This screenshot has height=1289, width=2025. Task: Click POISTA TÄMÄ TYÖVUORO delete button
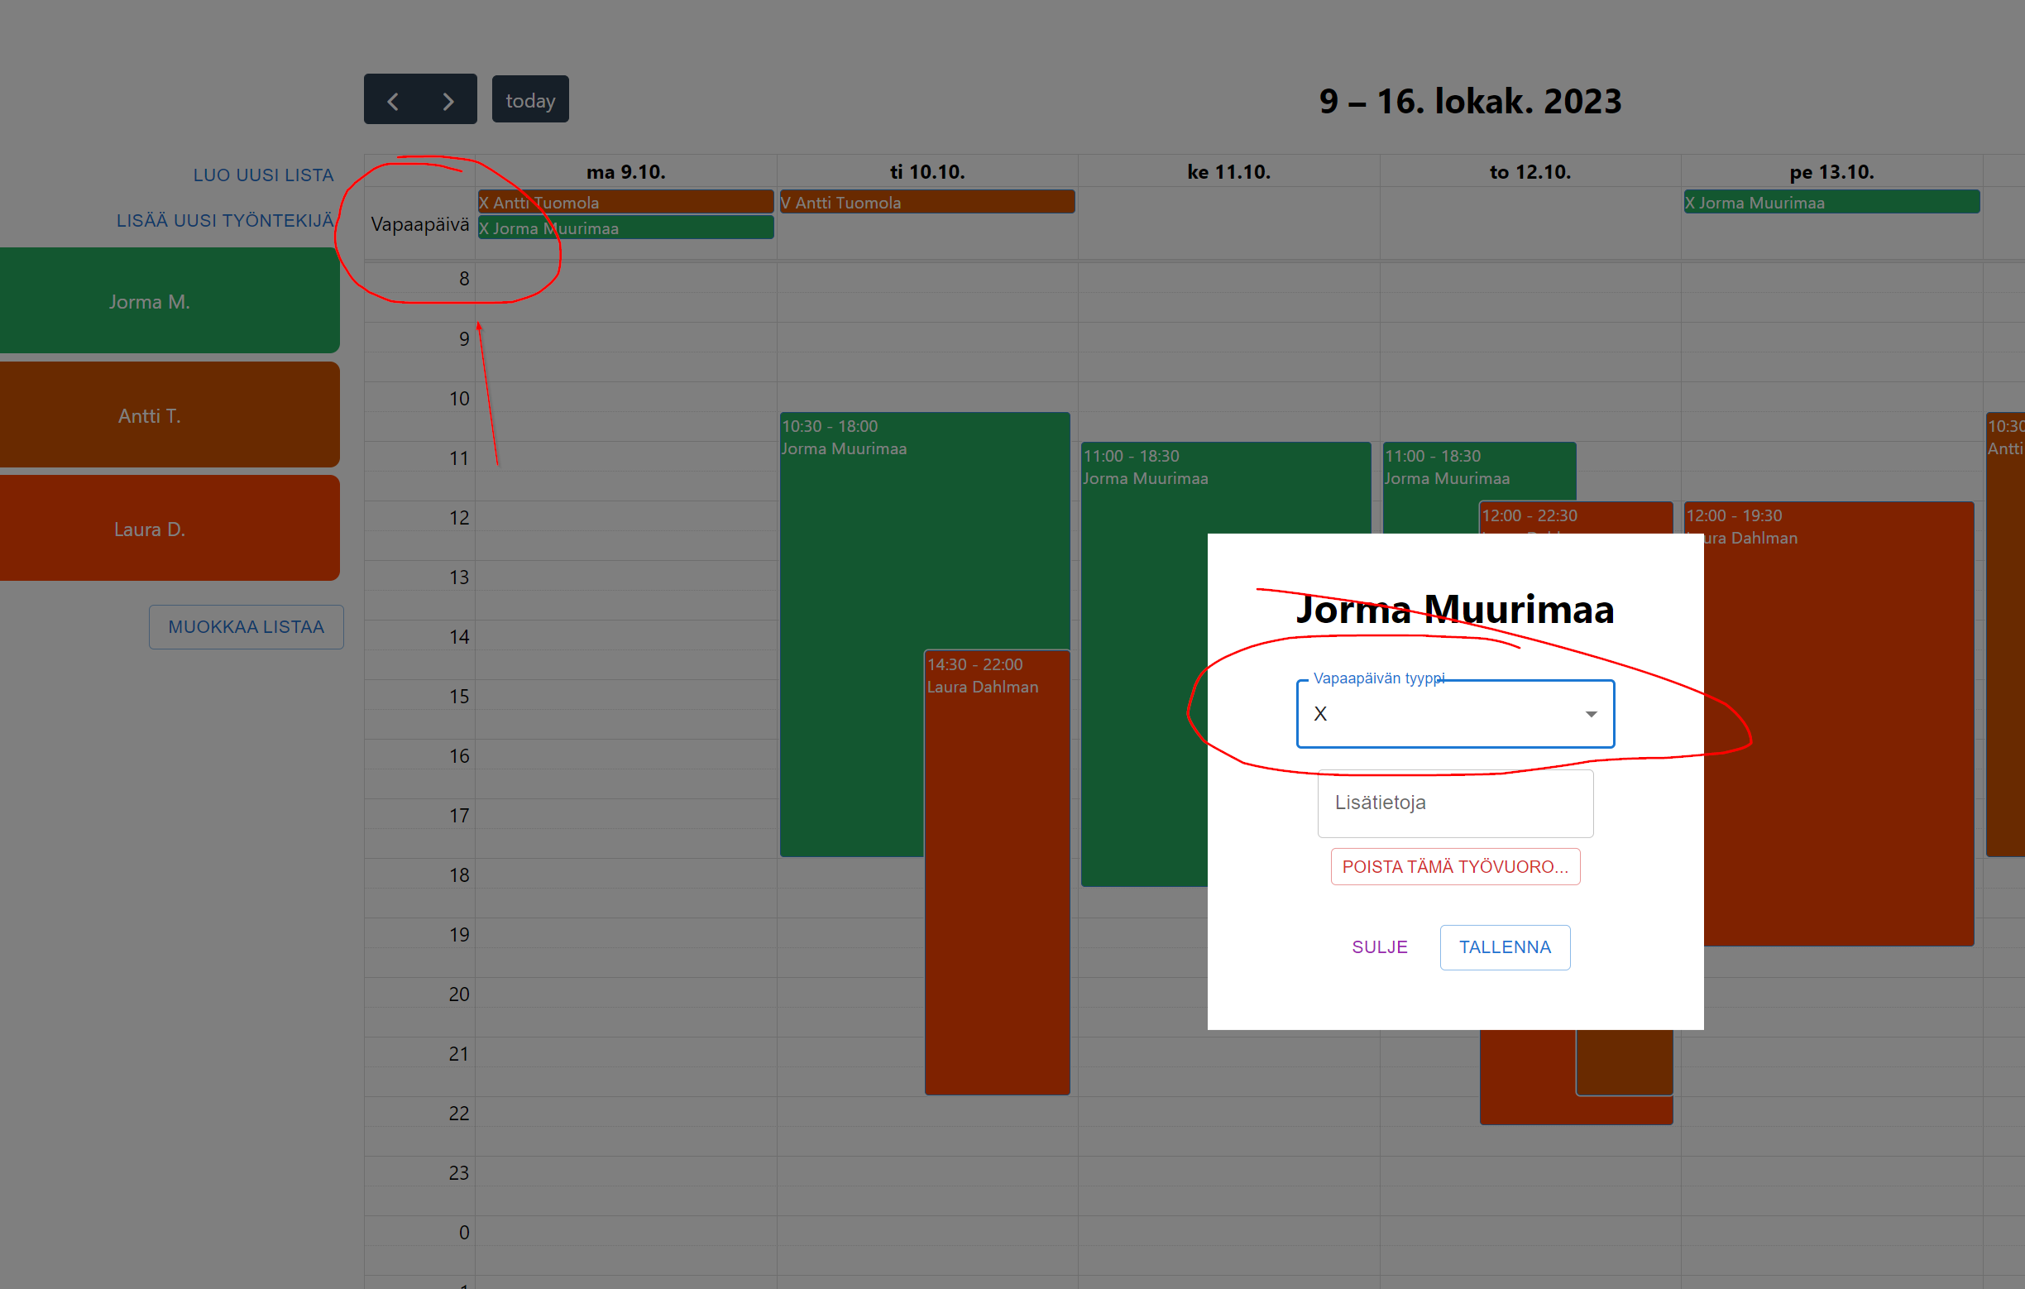(1455, 866)
